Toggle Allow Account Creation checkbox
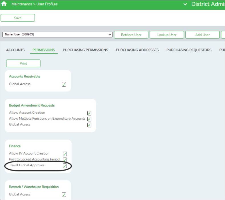 (x=89, y=113)
